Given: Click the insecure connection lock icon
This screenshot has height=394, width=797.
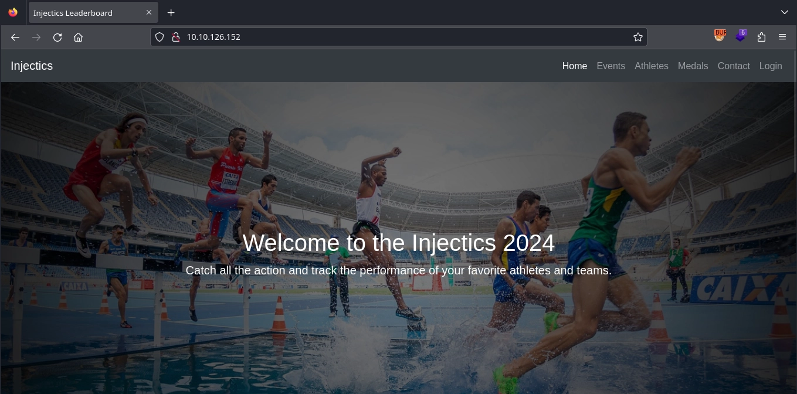Looking at the screenshot, I should pos(175,37).
